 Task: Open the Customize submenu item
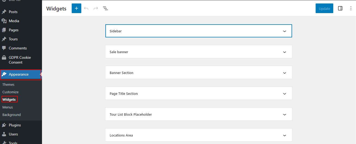(x=10, y=92)
